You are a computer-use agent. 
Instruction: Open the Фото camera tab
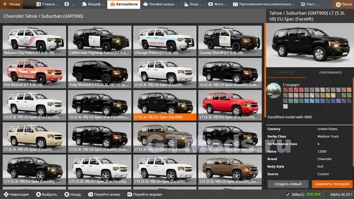pyautogui.click(x=217, y=4)
